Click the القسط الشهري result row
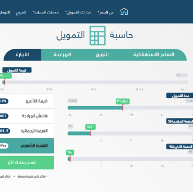Viewport: 193px width, 193px height. pyautogui.click(x=27, y=146)
